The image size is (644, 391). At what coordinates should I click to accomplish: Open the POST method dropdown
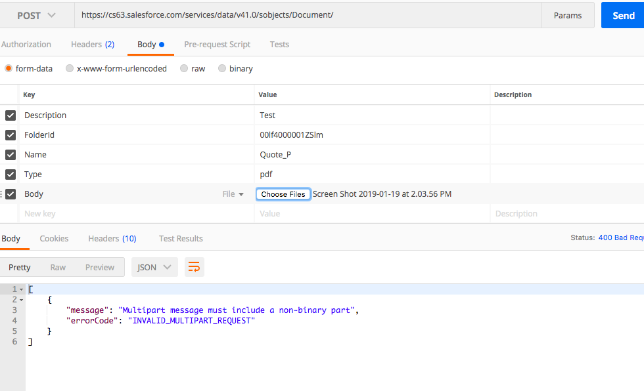click(x=36, y=15)
